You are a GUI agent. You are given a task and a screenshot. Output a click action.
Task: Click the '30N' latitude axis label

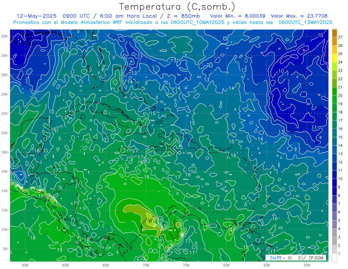[4, 36]
